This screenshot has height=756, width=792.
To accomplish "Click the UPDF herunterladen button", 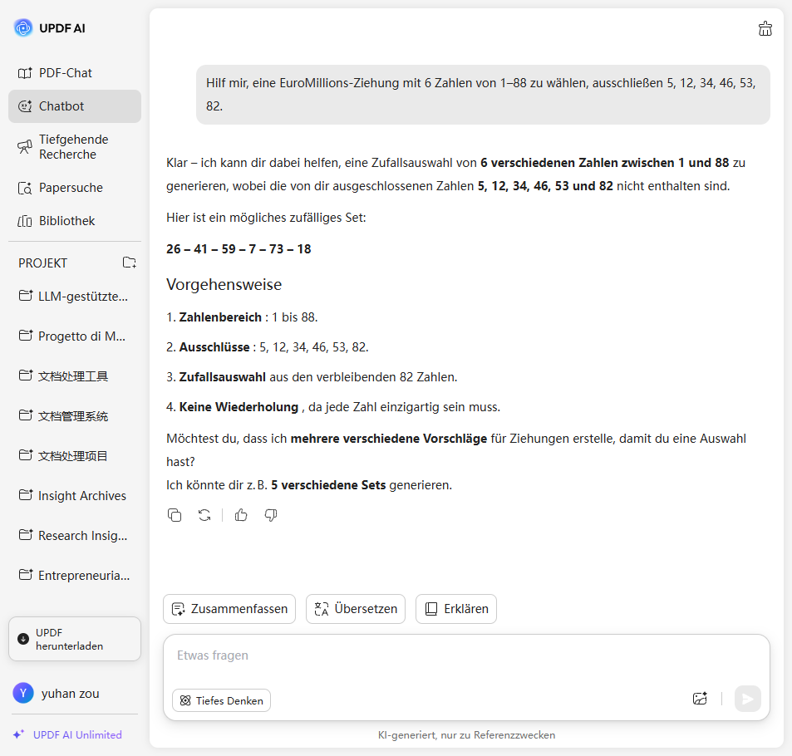I will 75,639.
